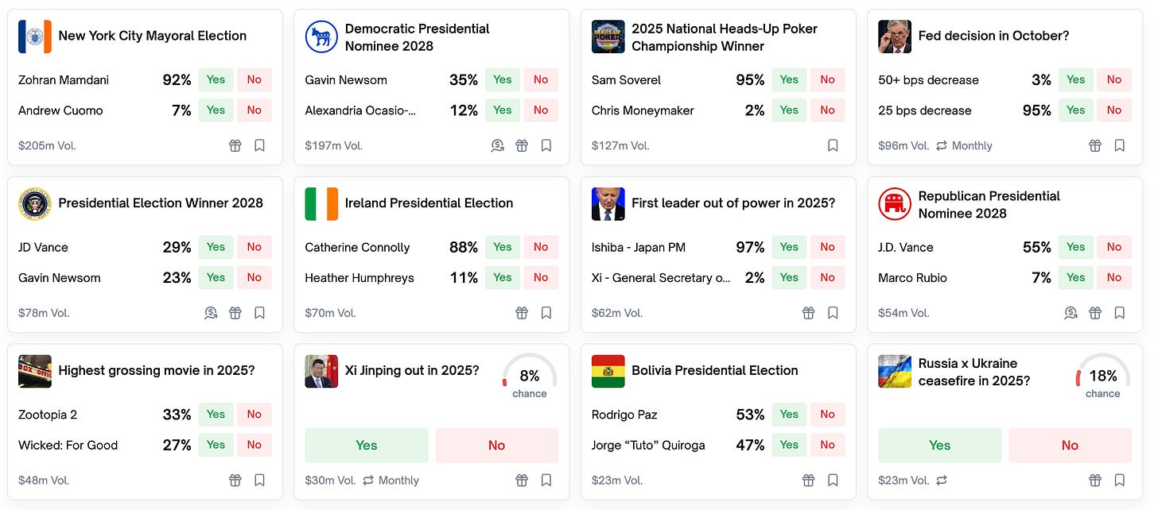
Task: Click the Monthly recurrence icon on Xi Jinping card
Action: (368, 480)
